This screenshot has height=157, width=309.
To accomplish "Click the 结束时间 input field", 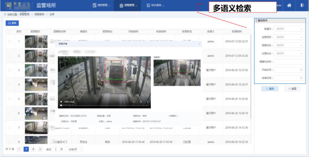I will pos(289,78).
